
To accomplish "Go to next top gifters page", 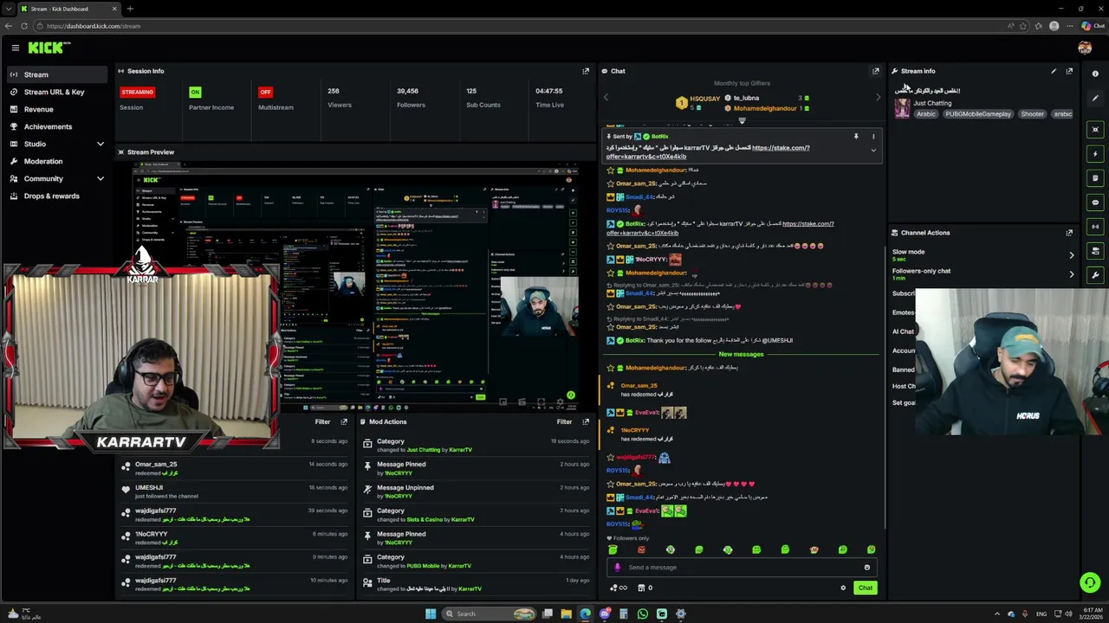I will click(x=877, y=97).
